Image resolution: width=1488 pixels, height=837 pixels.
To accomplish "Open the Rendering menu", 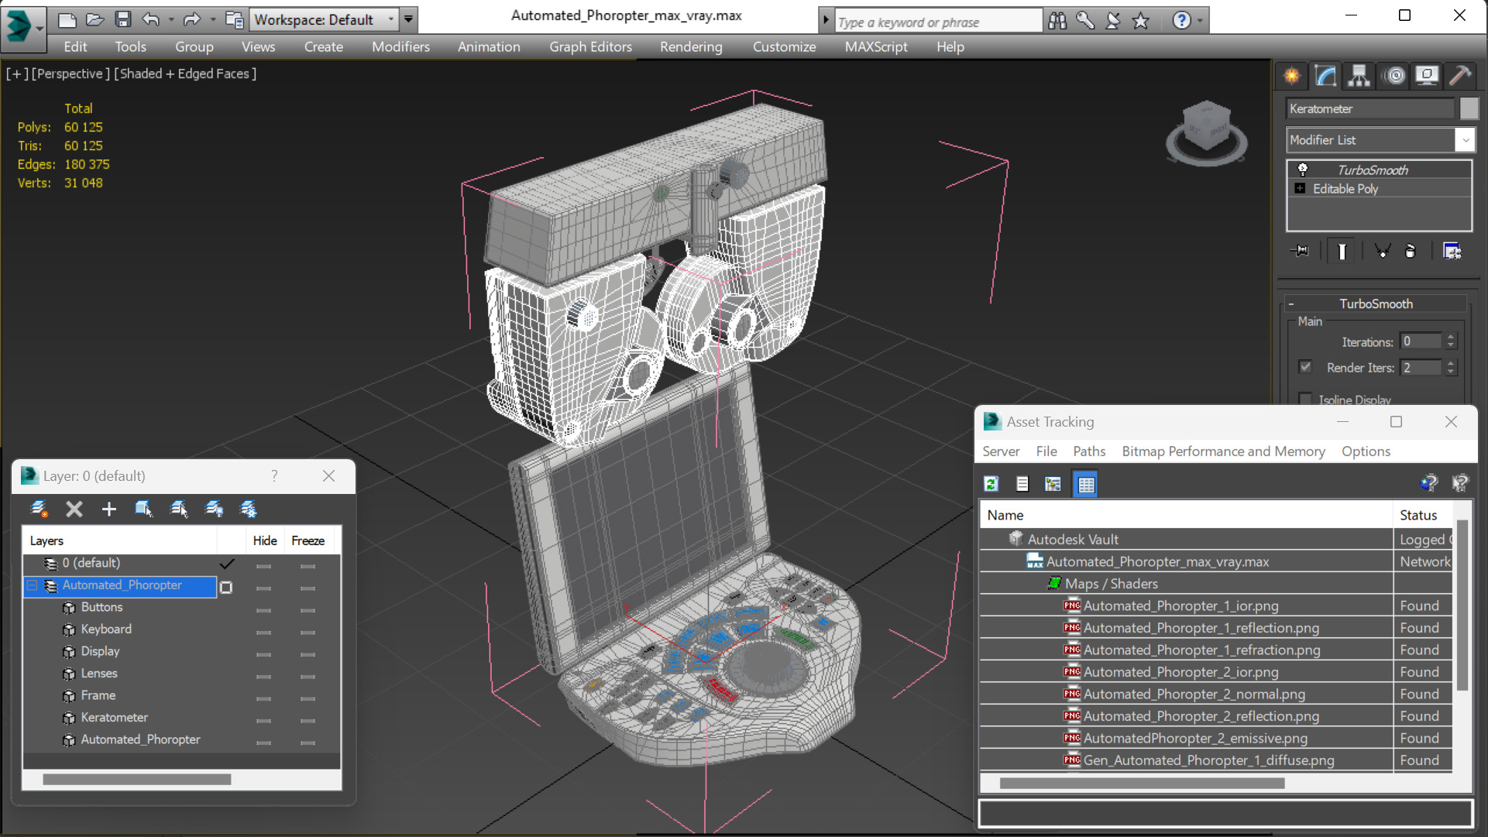I will [690, 46].
